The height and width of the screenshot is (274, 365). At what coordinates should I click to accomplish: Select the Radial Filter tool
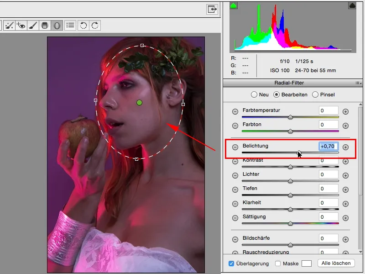tap(57, 26)
